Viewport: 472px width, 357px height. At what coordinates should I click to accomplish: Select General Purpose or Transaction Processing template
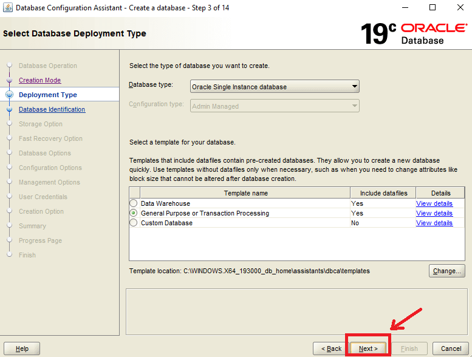point(134,214)
